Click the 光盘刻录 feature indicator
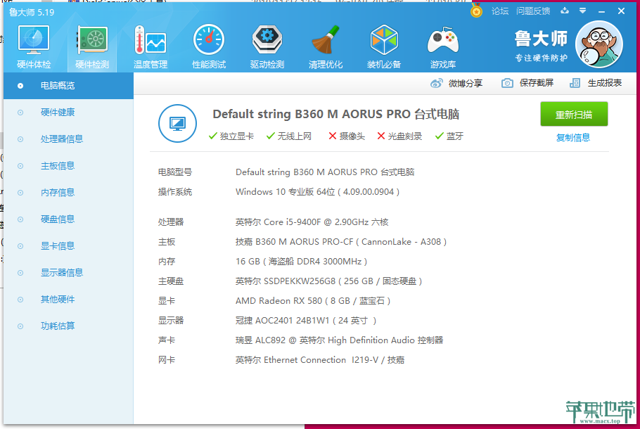This screenshot has height=429, width=640. click(x=399, y=136)
